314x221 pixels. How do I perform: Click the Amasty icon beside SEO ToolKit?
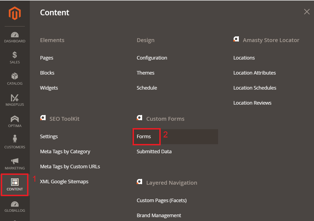point(43,118)
